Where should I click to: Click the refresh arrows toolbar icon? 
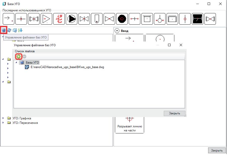9,30
